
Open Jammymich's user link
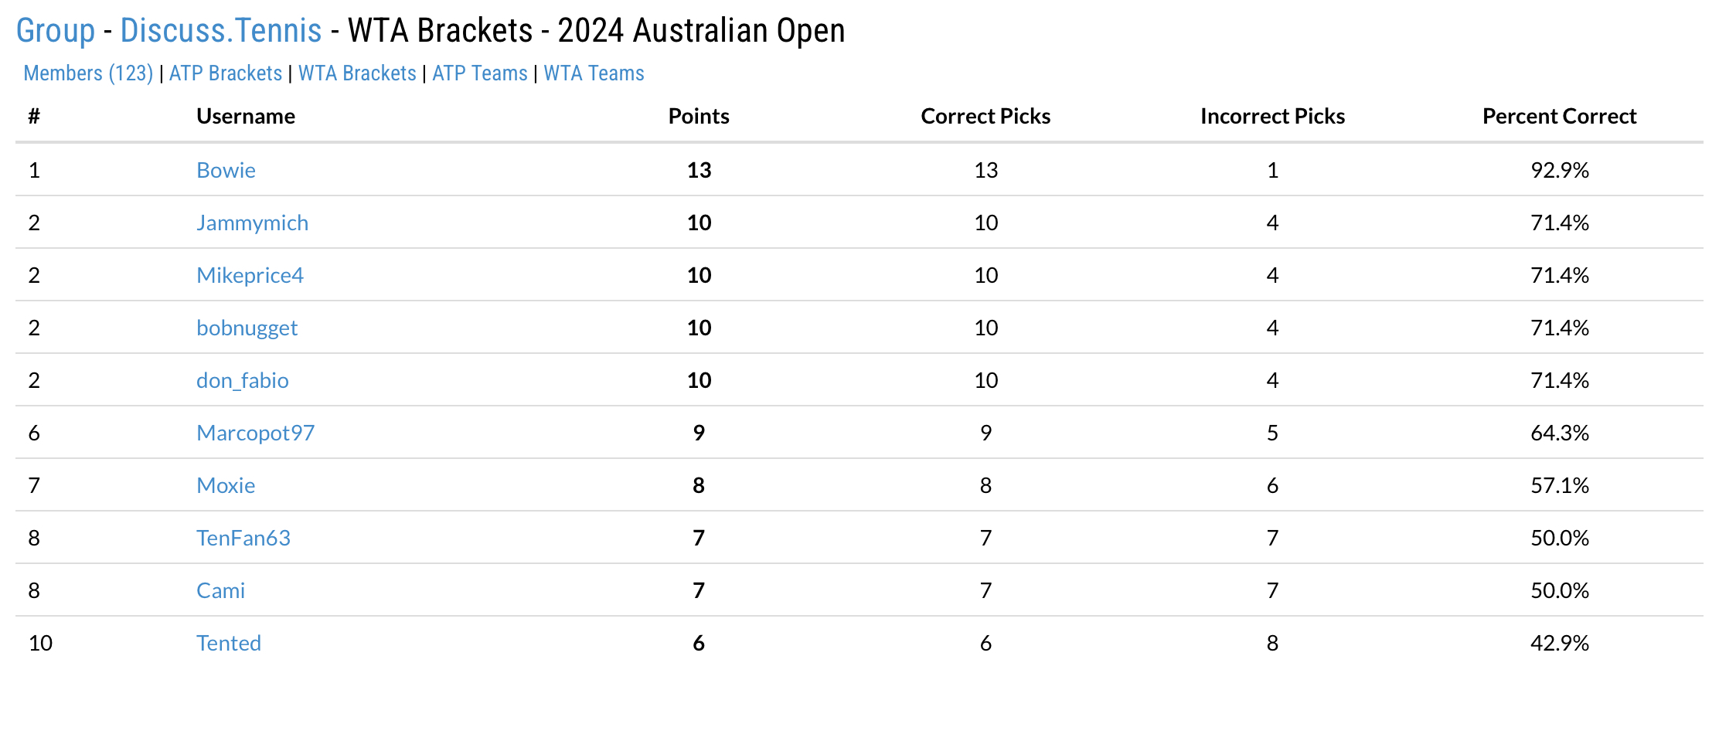pyautogui.click(x=252, y=223)
